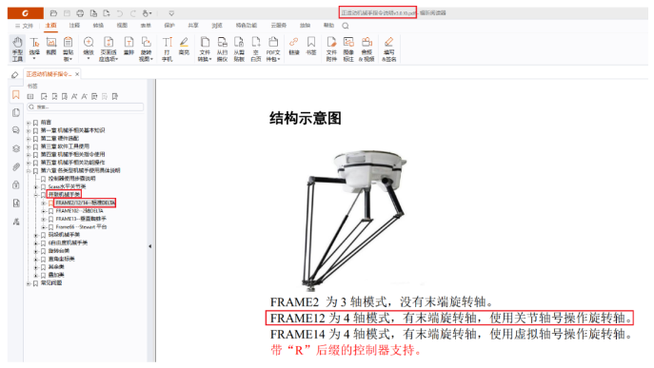
Task: Select the Hand tool (手型工具)
Action: pyautogui.click(x=17, y=48)
